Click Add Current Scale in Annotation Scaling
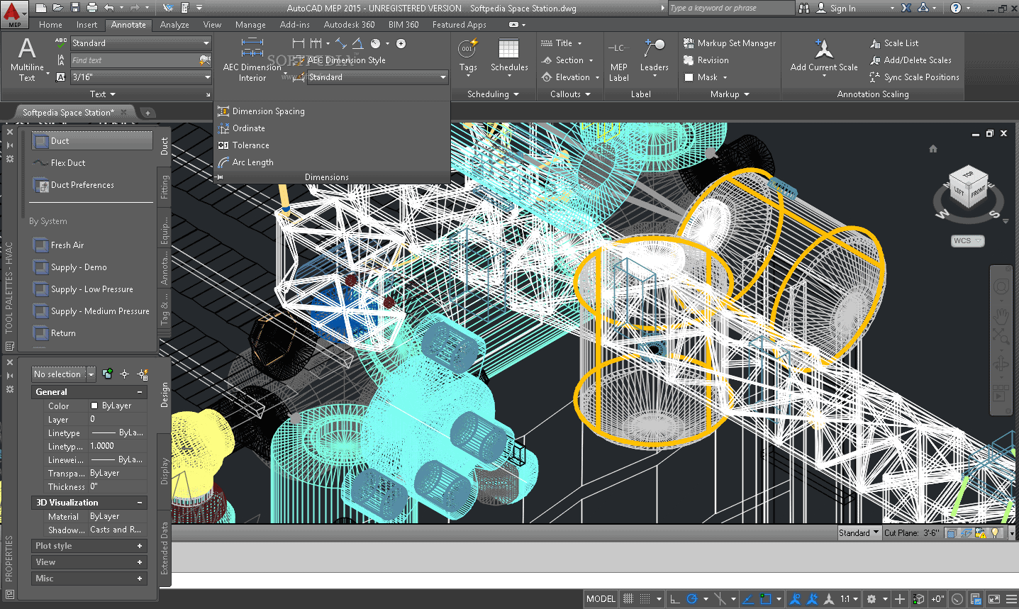 [x=823, y=57]
